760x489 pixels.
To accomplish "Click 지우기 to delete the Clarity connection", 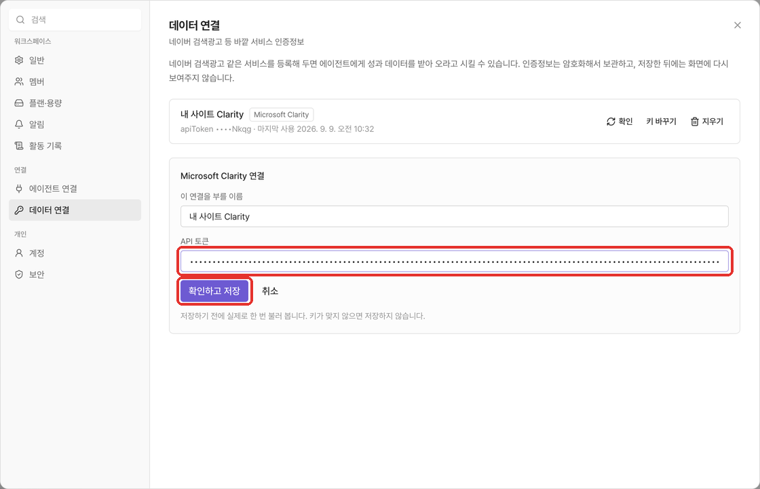I will (706, 122).
